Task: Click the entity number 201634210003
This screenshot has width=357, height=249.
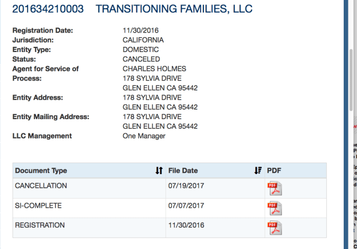Action: [49, 9]
